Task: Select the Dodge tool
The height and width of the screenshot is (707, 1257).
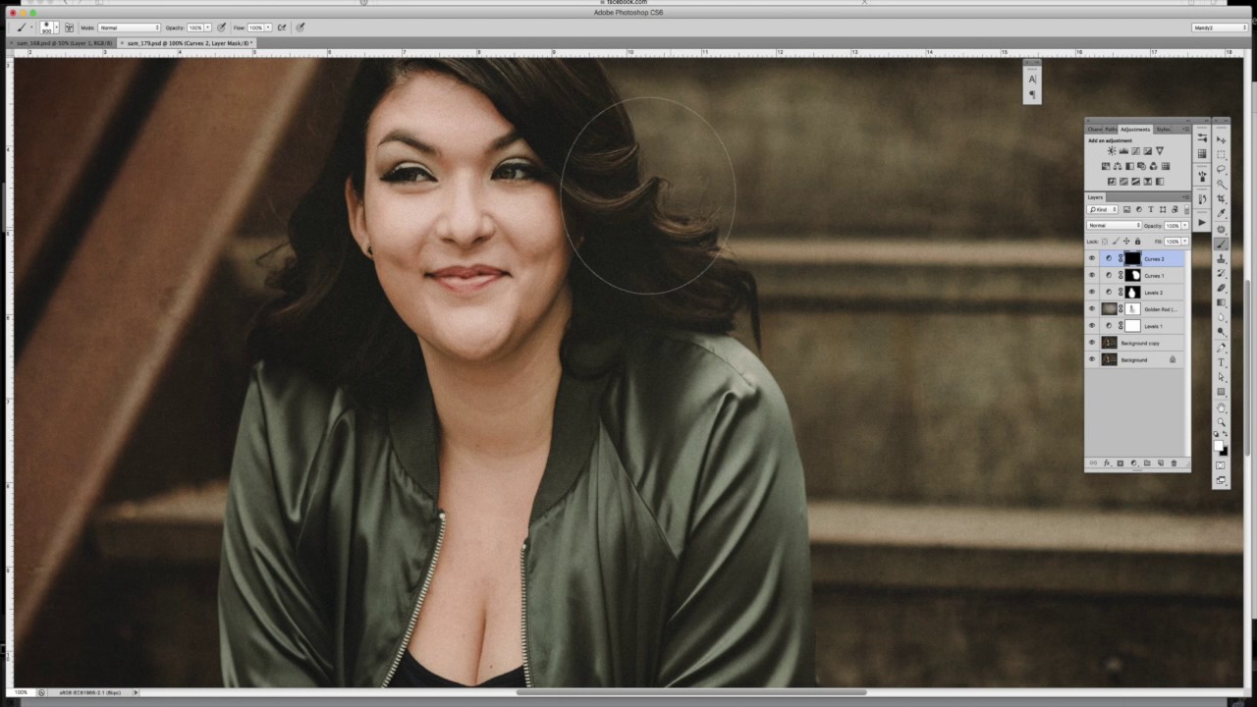Action: (x=1222, y=331)
